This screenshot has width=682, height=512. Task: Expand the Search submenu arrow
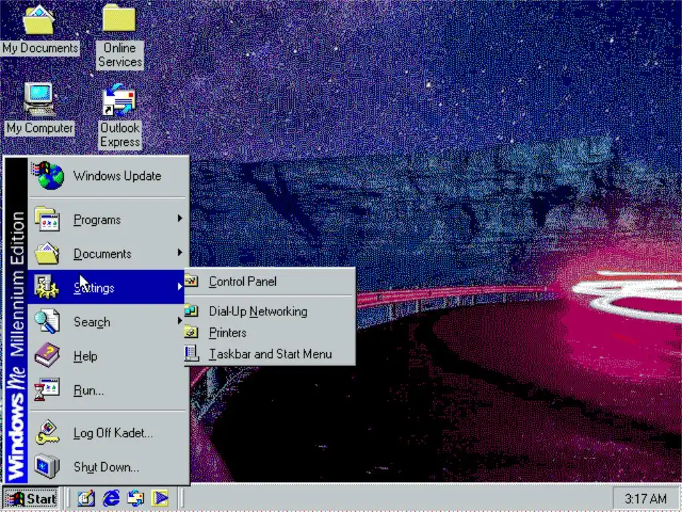pyautogui.click(x=180, y=321)
